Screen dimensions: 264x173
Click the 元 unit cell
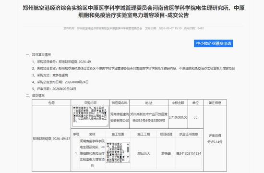[x=195, y=117]
